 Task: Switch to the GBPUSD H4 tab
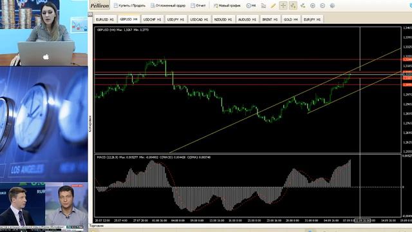tap(129, 19)
